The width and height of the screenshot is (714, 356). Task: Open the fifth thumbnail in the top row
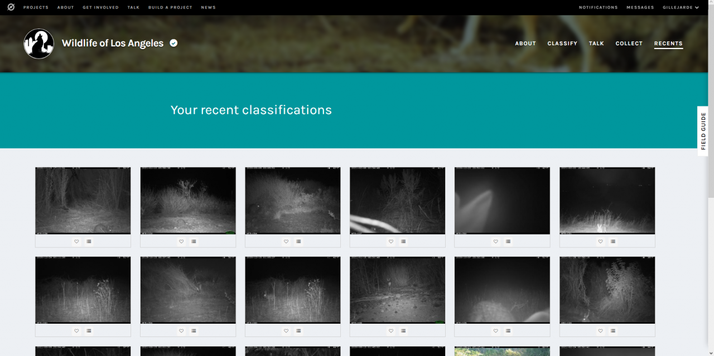pos(503,201)
